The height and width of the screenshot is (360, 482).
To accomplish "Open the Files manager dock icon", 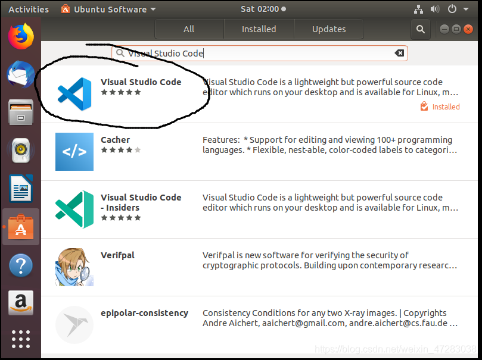I will tap(21, 112).
